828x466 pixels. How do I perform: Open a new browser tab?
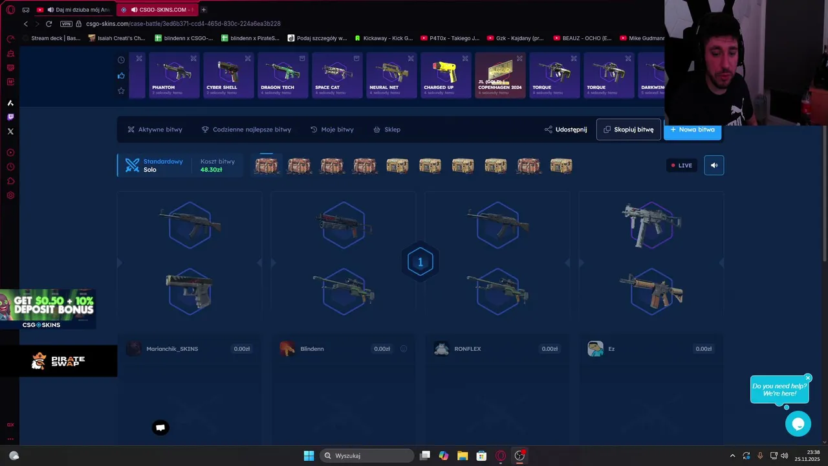[203, 10]
